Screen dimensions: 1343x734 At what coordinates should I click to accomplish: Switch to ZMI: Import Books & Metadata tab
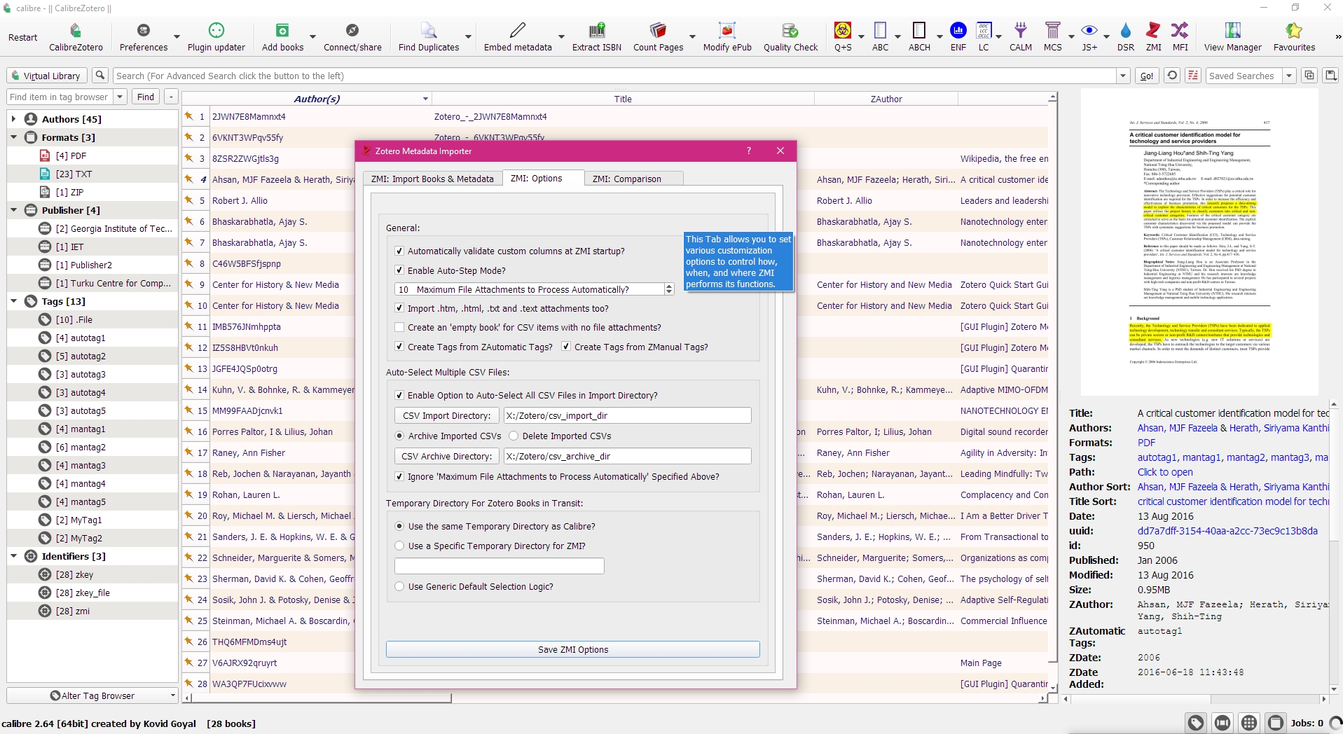[x=432, y=179]
